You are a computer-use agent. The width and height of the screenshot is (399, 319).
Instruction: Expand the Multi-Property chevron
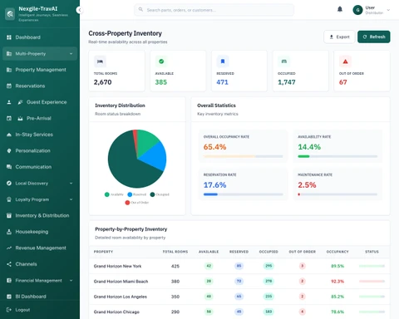coord(71,54)
